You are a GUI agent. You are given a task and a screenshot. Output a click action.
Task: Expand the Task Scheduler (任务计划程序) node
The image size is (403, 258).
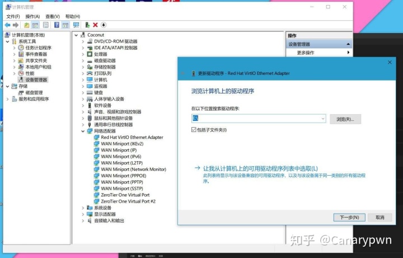pos(15,48)
